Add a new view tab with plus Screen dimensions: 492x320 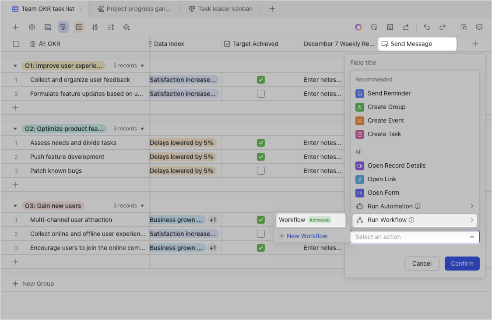pyautogui.click(x=272, y=9)
